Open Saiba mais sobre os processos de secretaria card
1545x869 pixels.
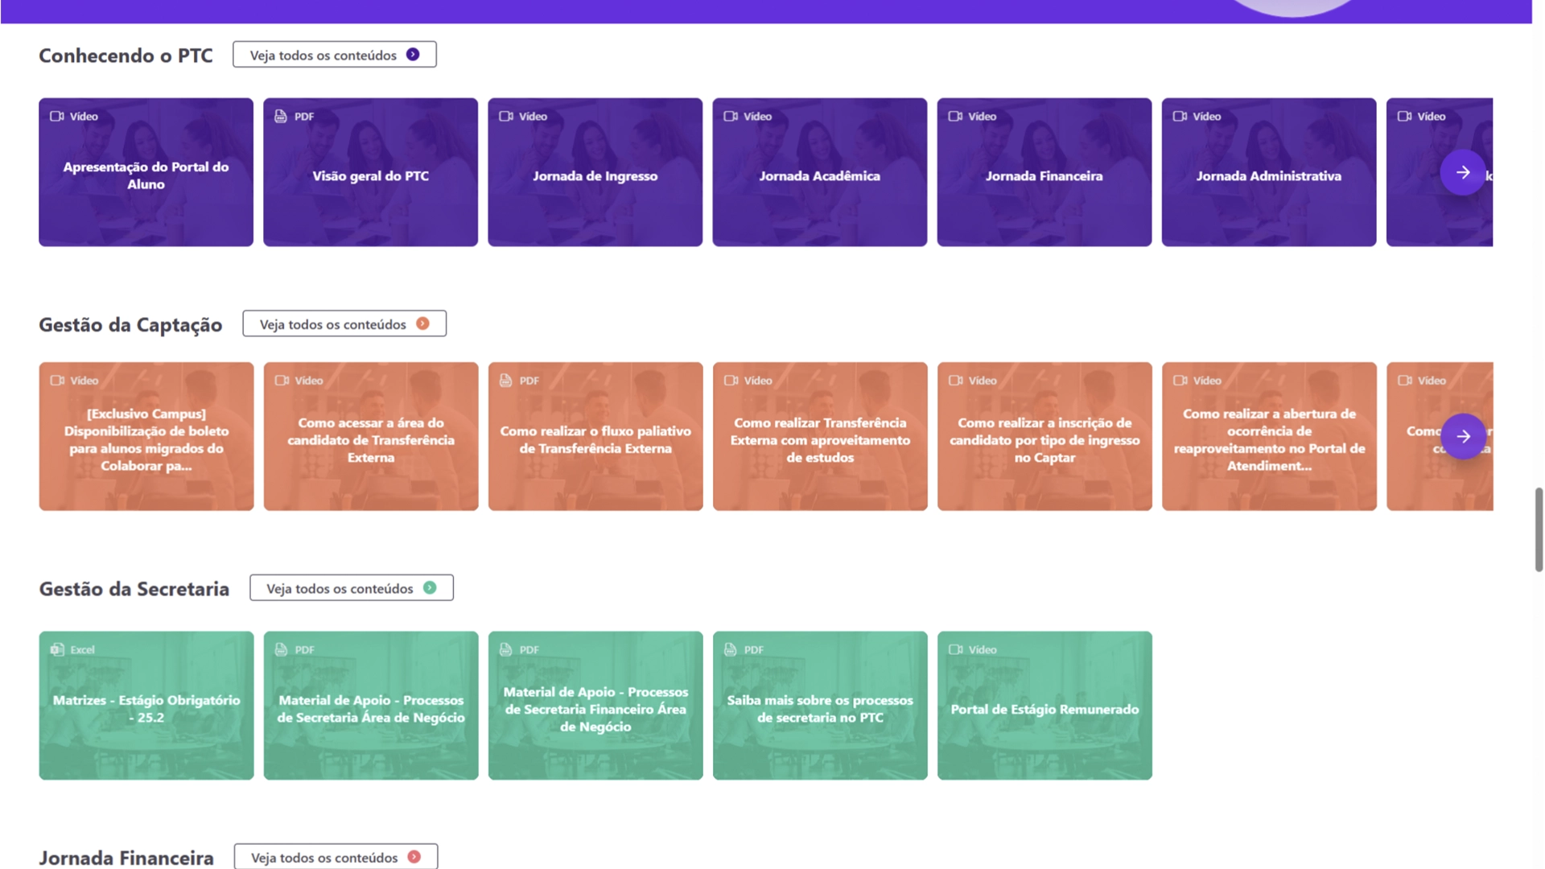[x=820, y=706]
